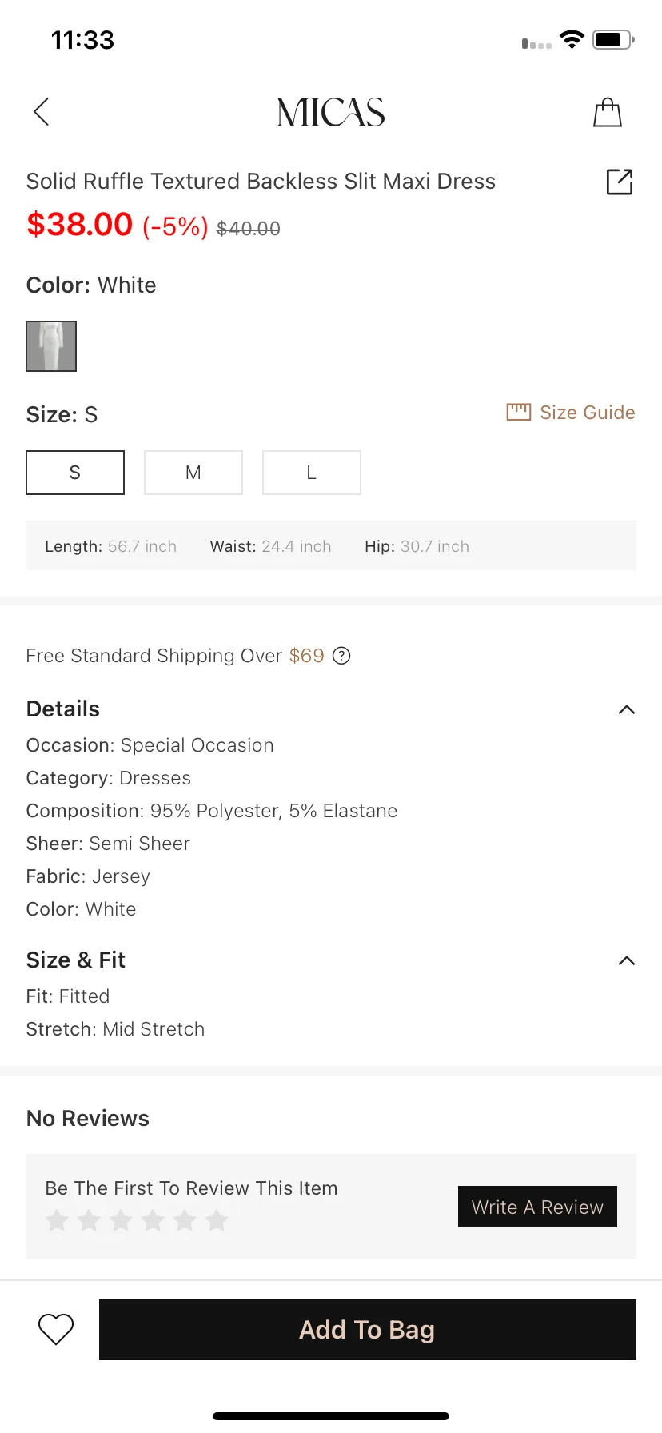Select size L
Screen dimensions: 662x1433
click(x=312, y=473)
